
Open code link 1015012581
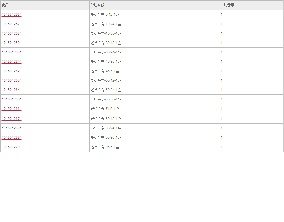click(x=12, y=33)
